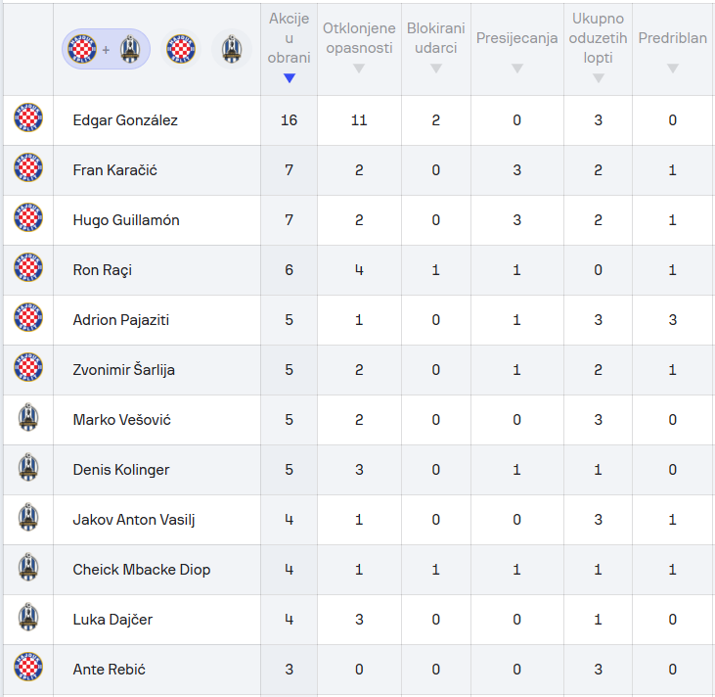
Task: Click crest beside Cheick Mbacke Diop
Action: pos(28,569)
